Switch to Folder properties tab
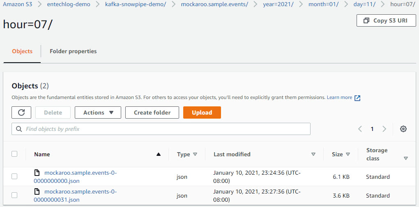 click(x=73, y=52)
